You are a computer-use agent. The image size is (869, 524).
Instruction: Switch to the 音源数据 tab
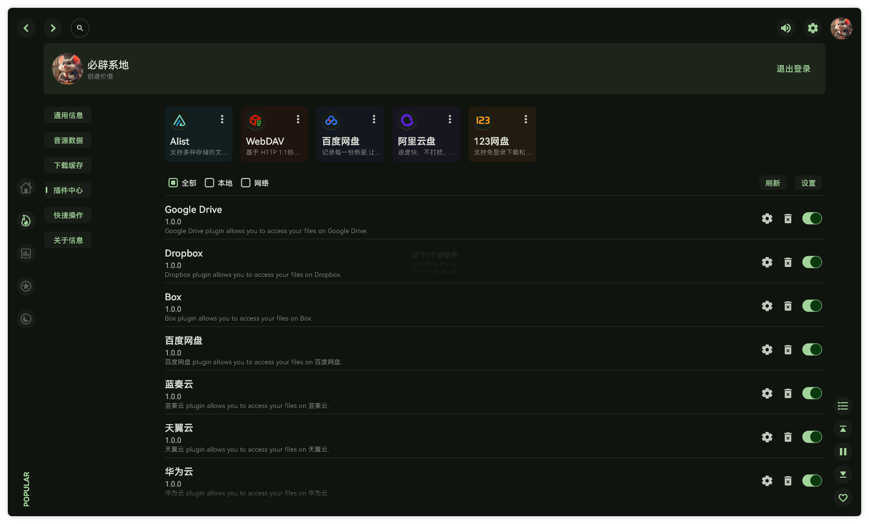[x=68, y=140]
